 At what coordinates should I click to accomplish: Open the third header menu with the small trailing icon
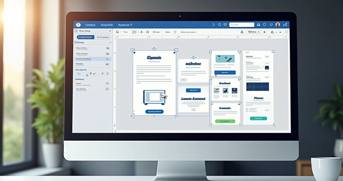pyautogui.click(x=125, y=25)
